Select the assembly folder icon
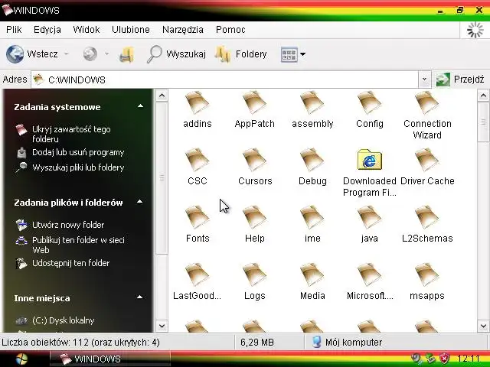 [x=312, y=102]
